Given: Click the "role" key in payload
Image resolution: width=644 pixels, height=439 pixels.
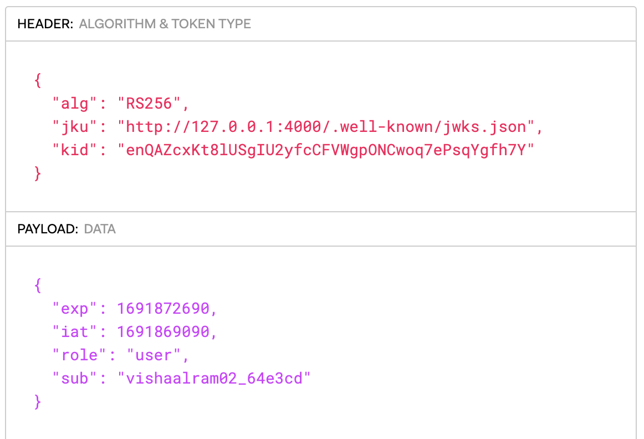Looking at the screenshot, I should click(79, 355).
